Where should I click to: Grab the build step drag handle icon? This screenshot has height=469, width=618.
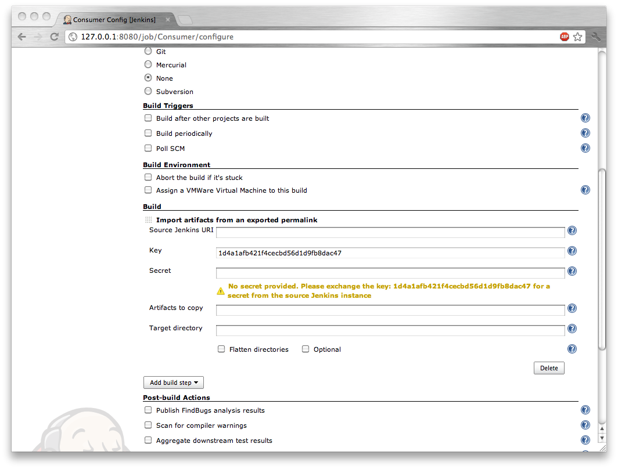(x=148, y=220)
